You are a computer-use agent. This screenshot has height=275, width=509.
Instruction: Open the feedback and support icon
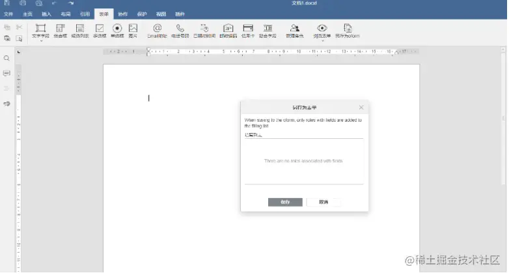click(7, 104)
